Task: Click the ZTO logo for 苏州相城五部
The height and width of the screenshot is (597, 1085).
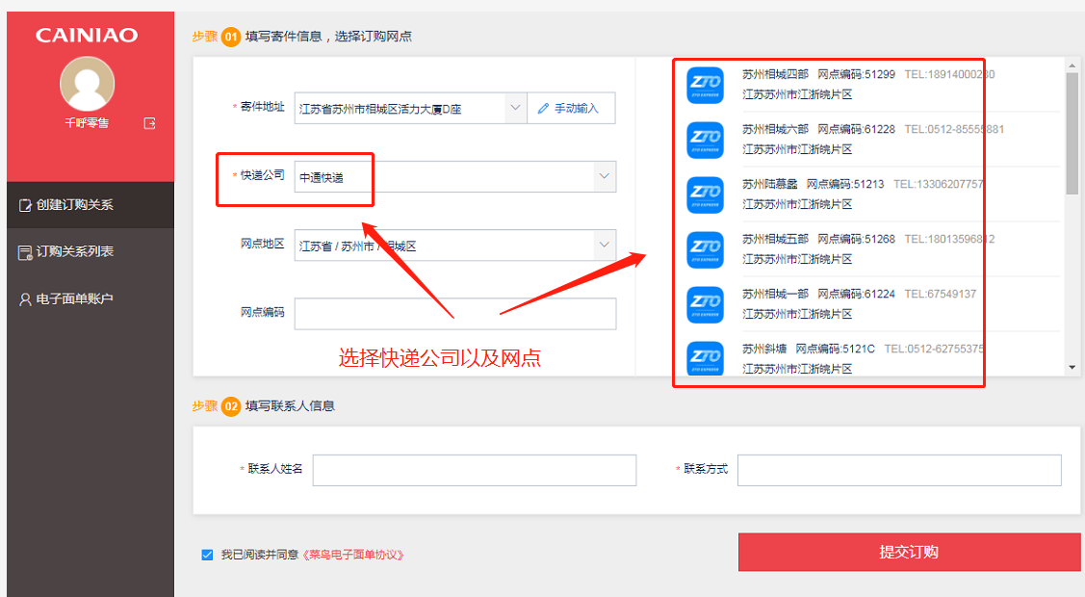Action: pos(705,249)
